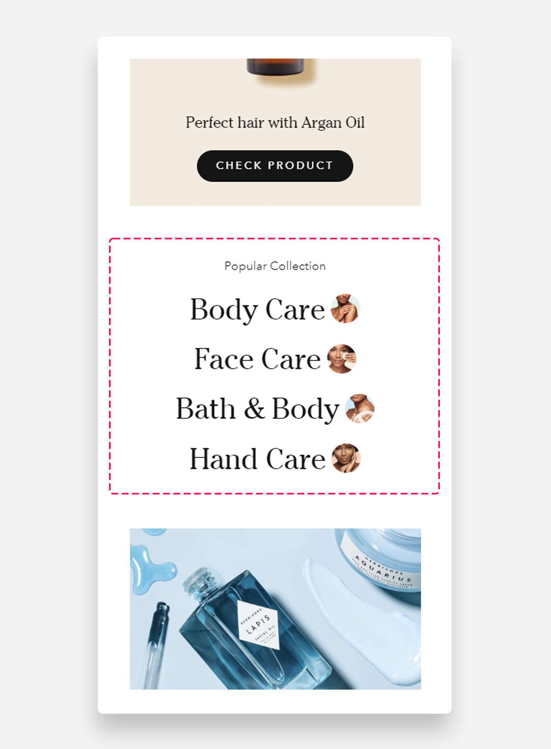The height and width of the screenshot is (749, 551).
Task: Click the round Face Care photo icon
Action: [x=342, y=359]
